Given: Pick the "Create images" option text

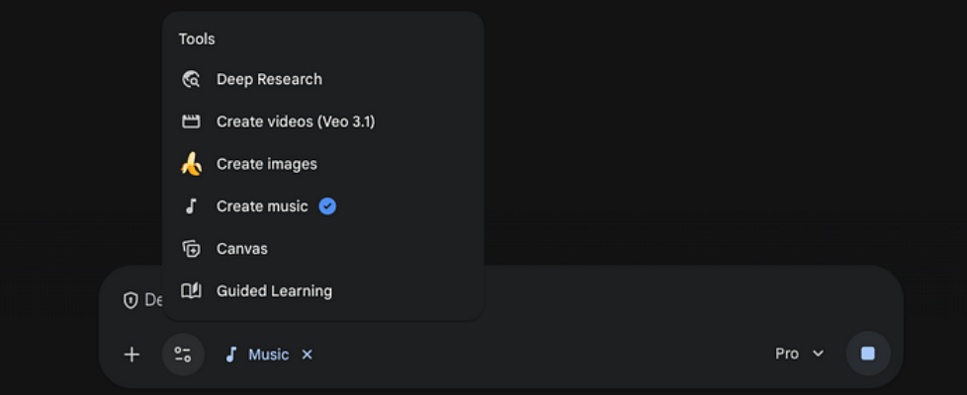Looking at the screenshot, I should point(267,164).
